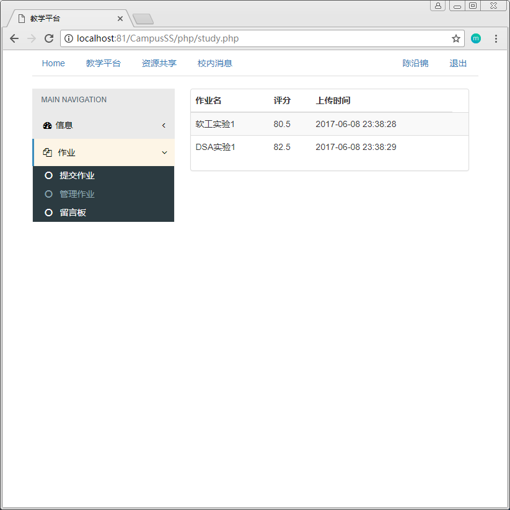The image size is (510, 510).
Task: Bookmark this page with the star icon
Action: 455,38
